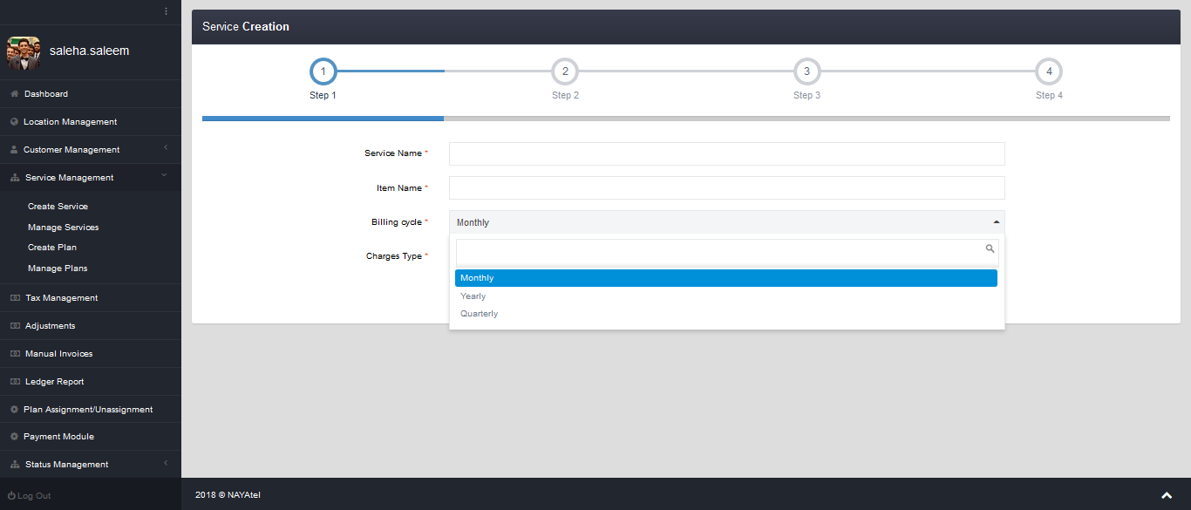Open the Tax Management menu item
The height and width of the screenshot is (510, 1191).
(91, 297)
